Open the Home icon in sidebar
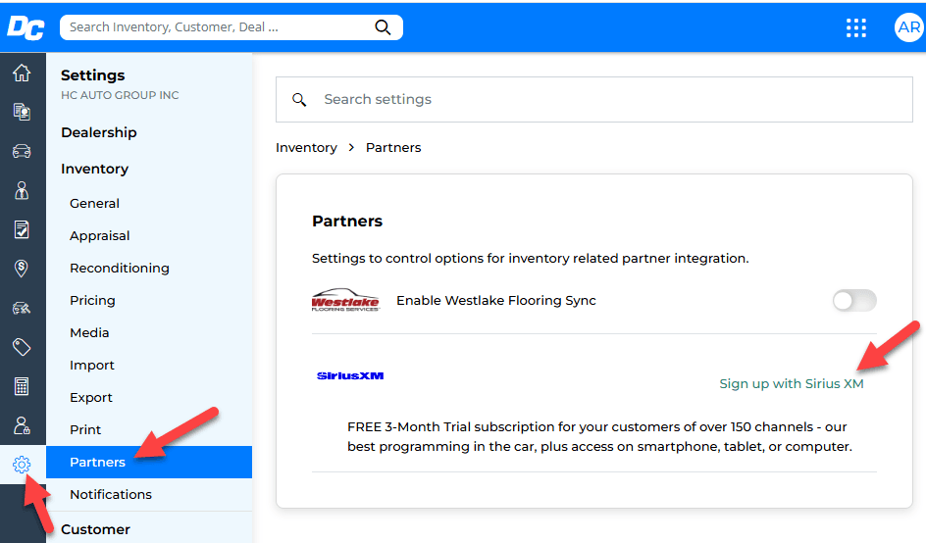The width and height of the screenshot is (926, 543). tap(22, 73)
